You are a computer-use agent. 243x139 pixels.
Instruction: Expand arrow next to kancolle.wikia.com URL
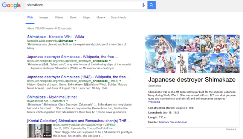[75, 41]
